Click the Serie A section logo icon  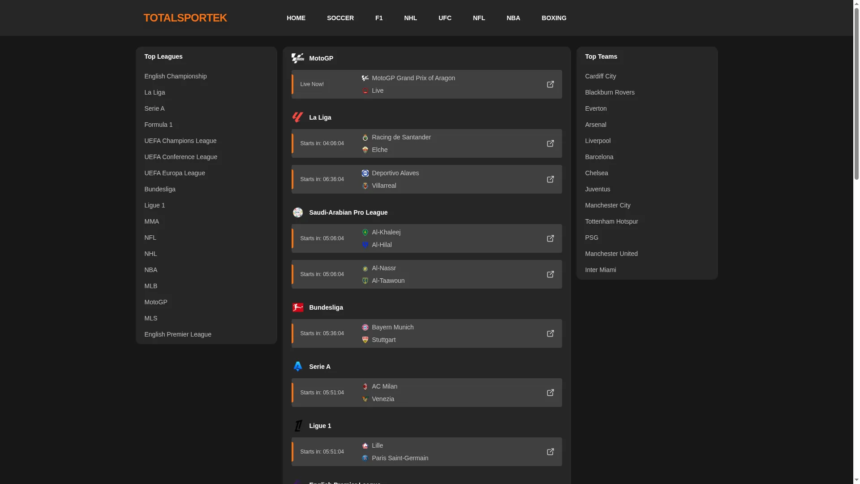click(x=298, y=367)
